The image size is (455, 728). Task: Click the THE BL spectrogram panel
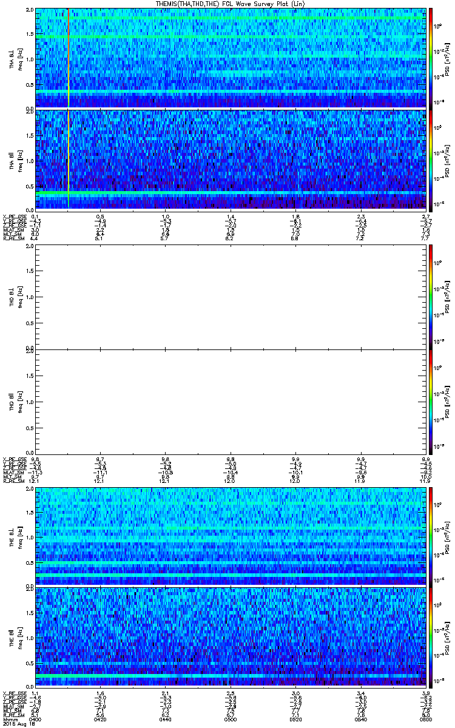pyautogui.click(x=231, y=536)
